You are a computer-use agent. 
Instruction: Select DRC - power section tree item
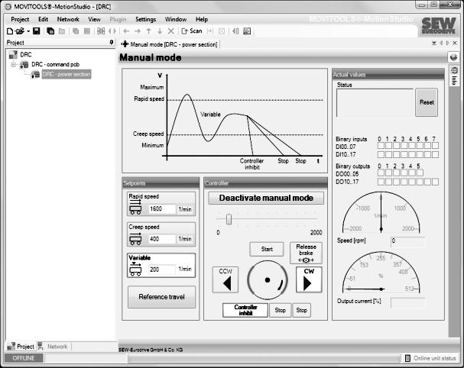tap(67, 74)
